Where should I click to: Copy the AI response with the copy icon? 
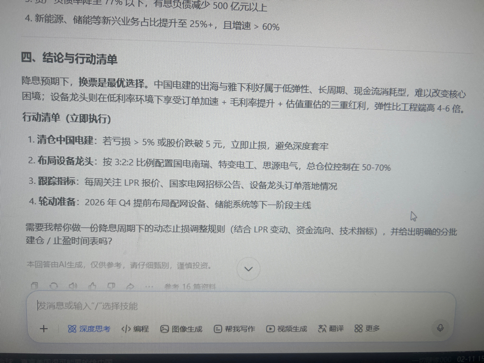[x=35, y=285]
